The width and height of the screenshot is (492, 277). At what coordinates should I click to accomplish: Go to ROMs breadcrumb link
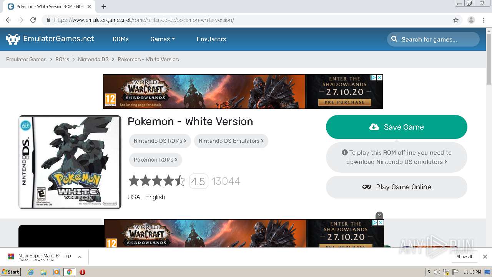62,59
